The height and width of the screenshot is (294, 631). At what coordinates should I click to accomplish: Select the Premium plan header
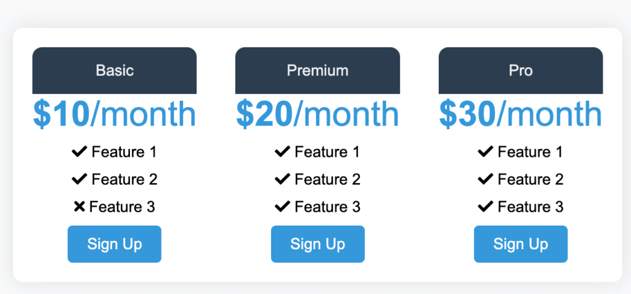point(317,70)
